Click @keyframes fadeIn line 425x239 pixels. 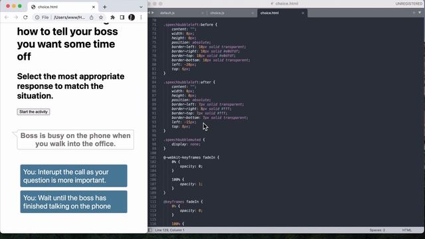tap(183, 202)
